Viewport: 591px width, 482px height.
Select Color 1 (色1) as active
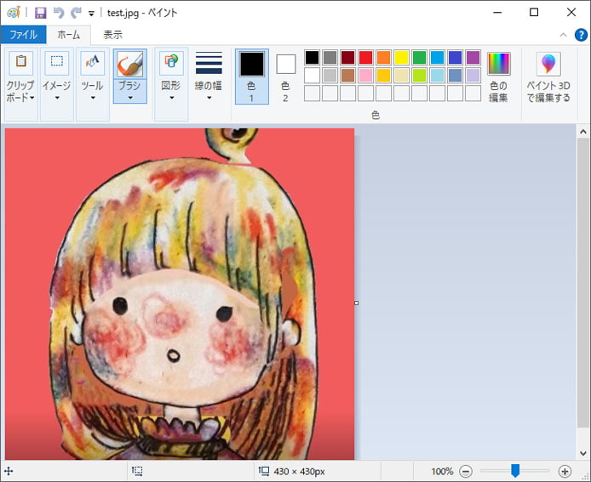[x=252, y=76]
